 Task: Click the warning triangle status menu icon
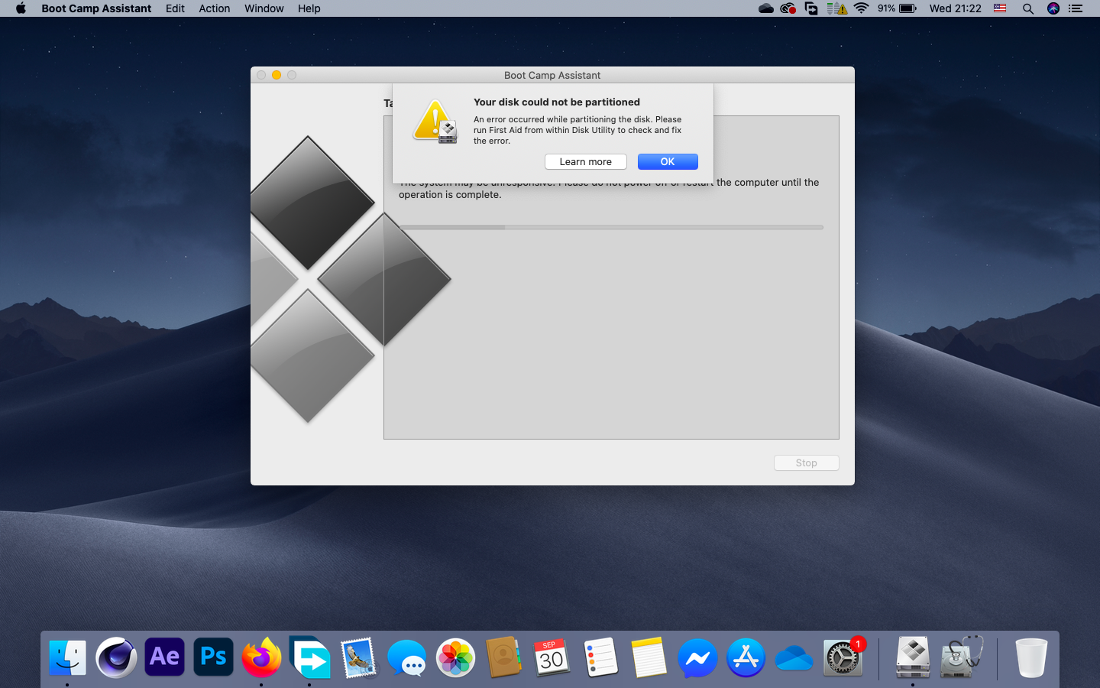[837, 8]
